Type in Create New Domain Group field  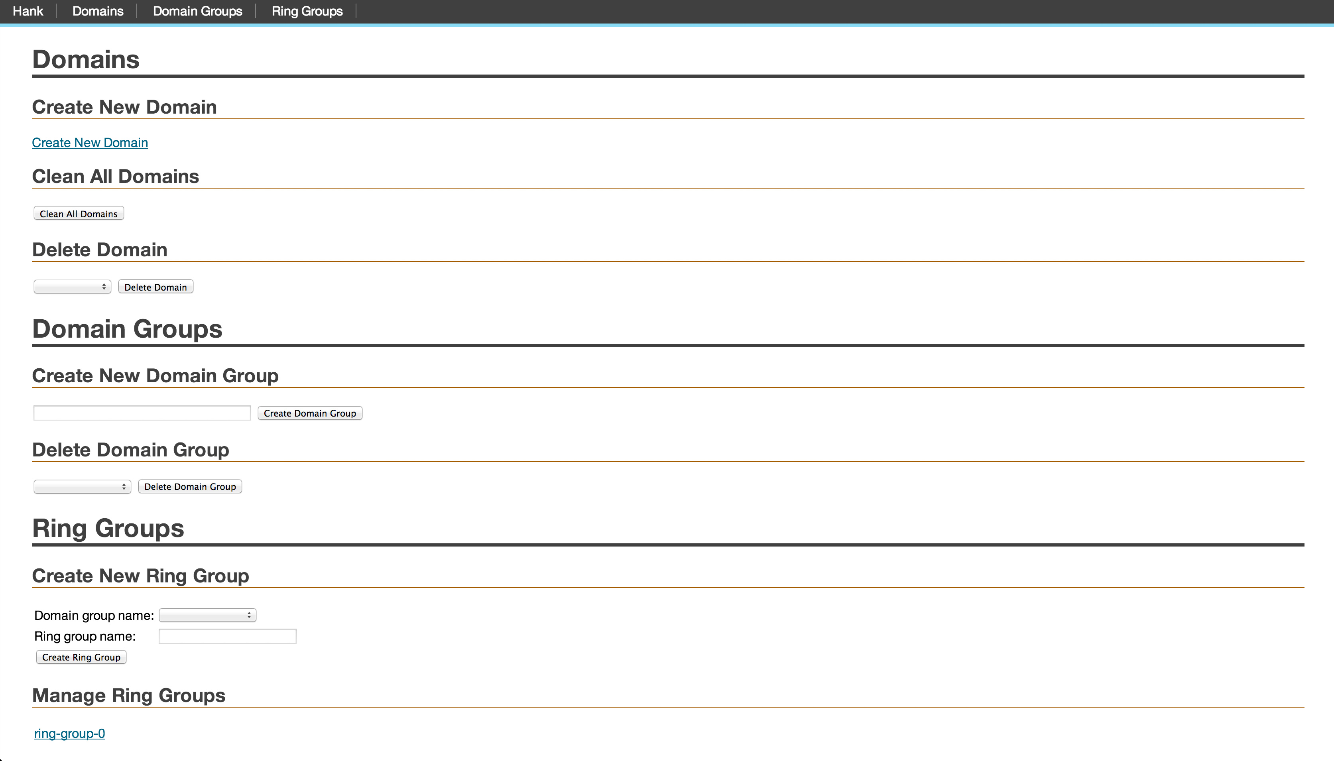click(142, 413)
